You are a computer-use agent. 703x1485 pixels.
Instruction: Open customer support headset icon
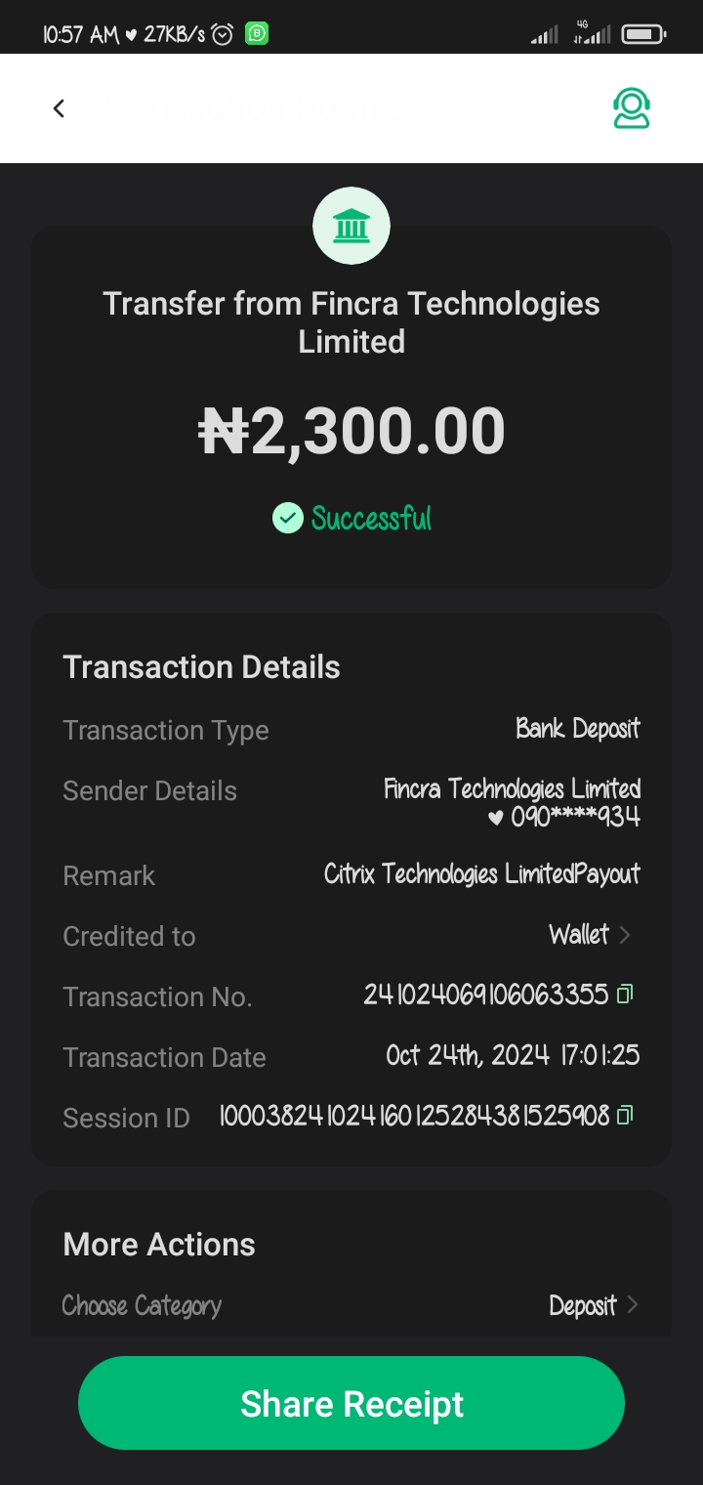click(632, 108)
